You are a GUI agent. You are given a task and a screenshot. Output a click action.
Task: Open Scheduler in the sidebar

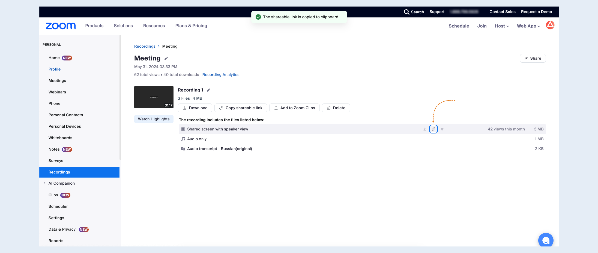point(58,206)
